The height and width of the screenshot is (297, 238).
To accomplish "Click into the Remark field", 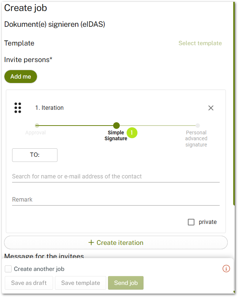I will click(116, 200).
